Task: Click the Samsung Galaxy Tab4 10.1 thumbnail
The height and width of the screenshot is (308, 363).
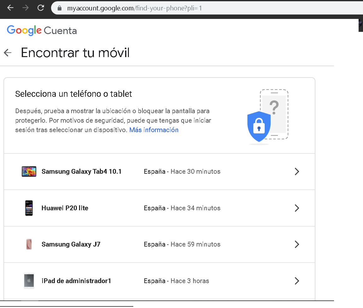Action: pos(29,171)
